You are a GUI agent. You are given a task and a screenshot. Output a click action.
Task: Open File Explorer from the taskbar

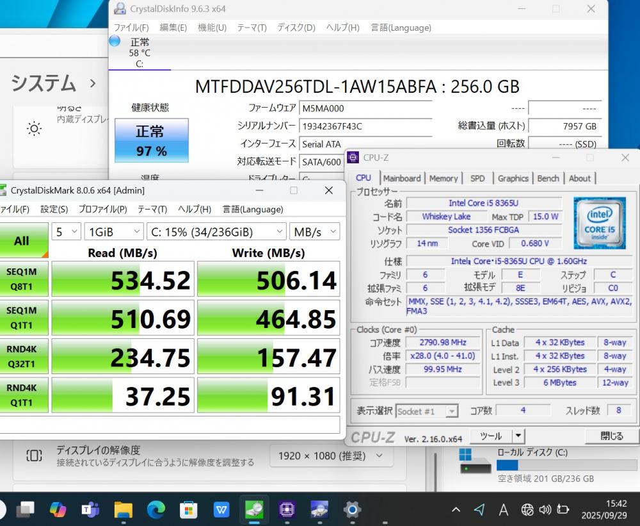click(x=123, y=509)
